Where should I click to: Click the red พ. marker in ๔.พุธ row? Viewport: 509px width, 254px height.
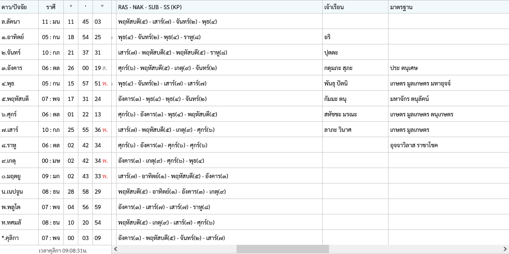click(x=105, y=84)
